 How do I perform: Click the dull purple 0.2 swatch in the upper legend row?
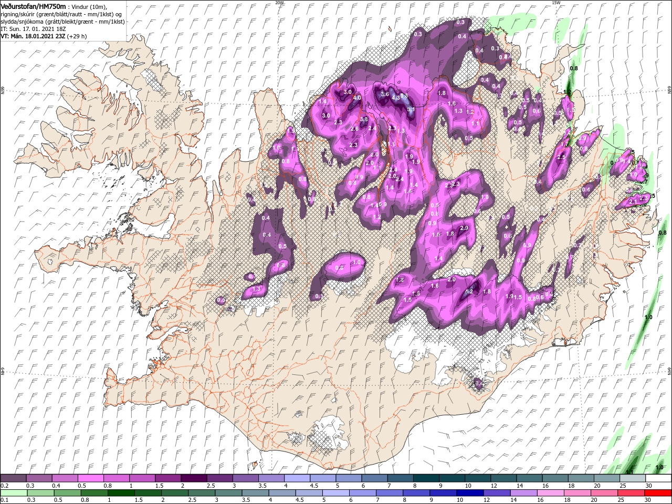pos(14,478)
